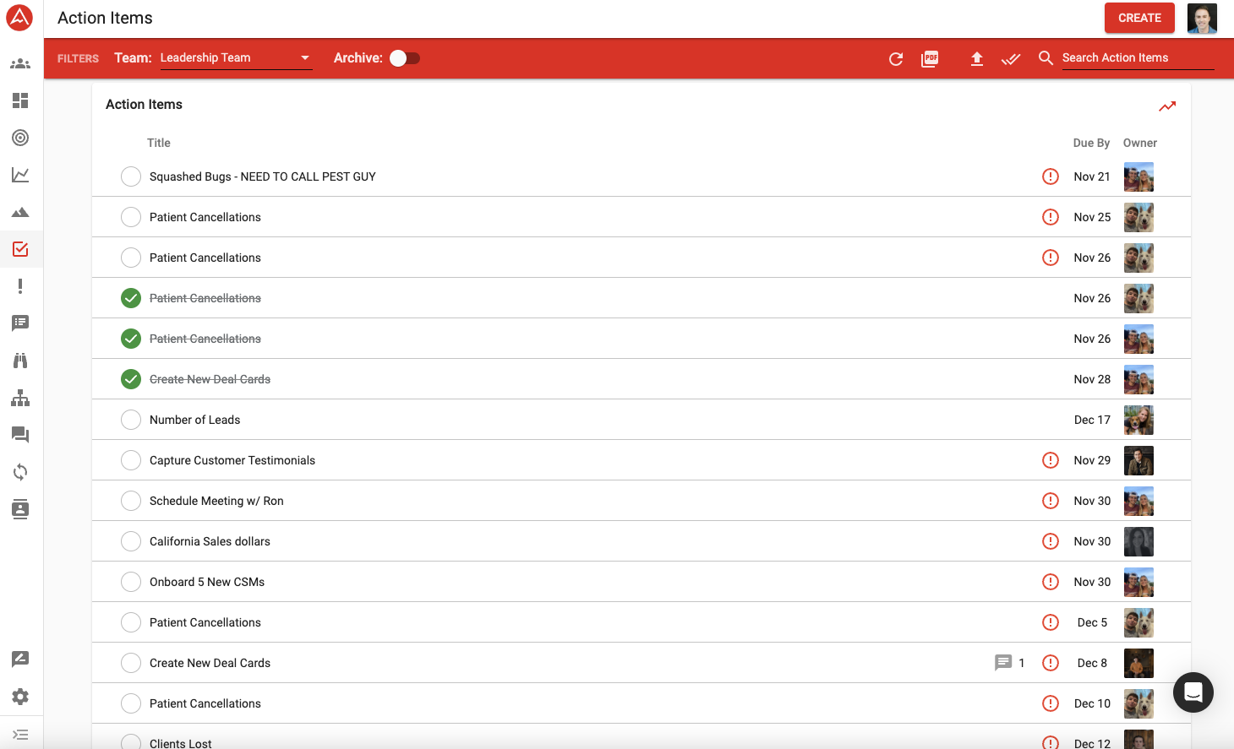
Task: Uncheck completed Create New Deal Cards item
Action: 131,379
